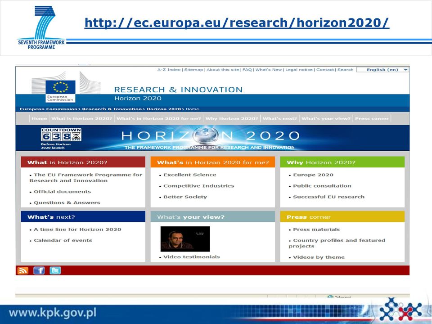Select 'What is Horizon 2020?' menu item
This screenshot has height=324, width=432.
pyautogui.click(x=82, y=118)
